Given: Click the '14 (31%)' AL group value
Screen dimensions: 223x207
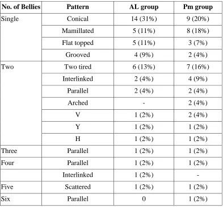Looking at the screenshot, I should click(144, 19).
